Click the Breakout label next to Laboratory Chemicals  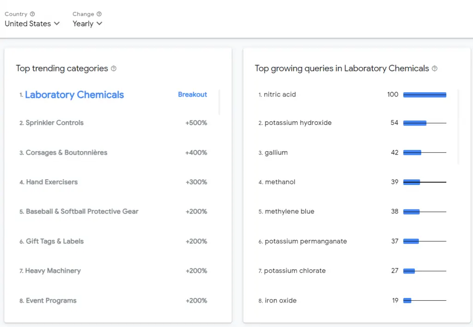click(193, 94)
